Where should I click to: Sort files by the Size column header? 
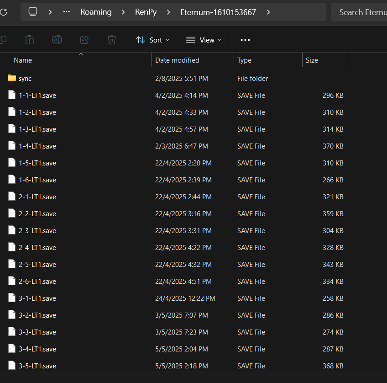(312, 60)
